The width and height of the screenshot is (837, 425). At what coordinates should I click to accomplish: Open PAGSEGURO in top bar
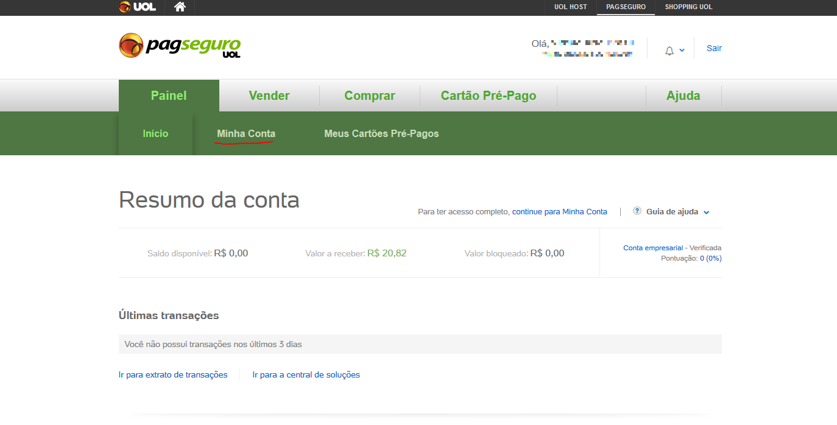pos(626,7)
